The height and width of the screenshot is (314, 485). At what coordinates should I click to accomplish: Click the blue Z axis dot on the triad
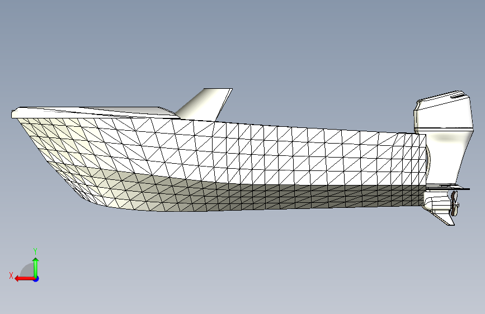click(36, 279)
